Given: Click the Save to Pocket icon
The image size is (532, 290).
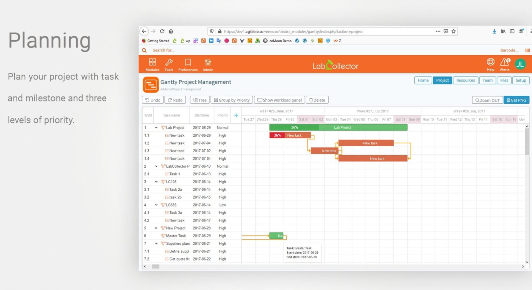Looking at the screenshot, I should 446,31.
